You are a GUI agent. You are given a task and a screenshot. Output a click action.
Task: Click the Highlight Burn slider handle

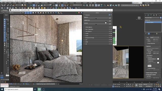click(106, 21)
